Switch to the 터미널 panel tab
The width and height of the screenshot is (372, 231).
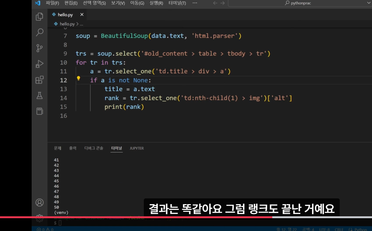point(116,148)
